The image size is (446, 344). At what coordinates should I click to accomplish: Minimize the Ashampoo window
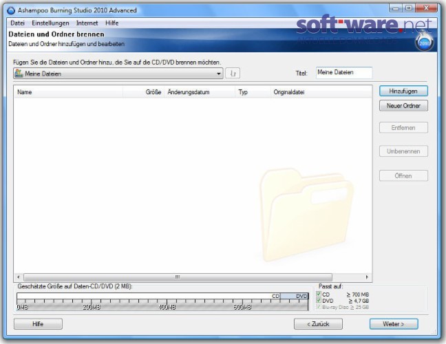coord(396,8)
